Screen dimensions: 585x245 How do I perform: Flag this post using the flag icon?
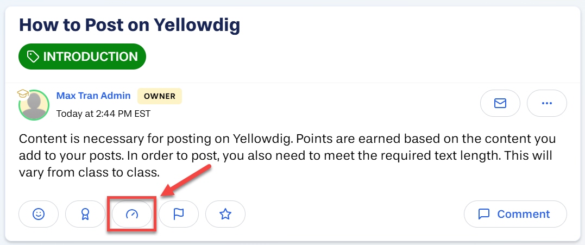(x=179, y=214)
